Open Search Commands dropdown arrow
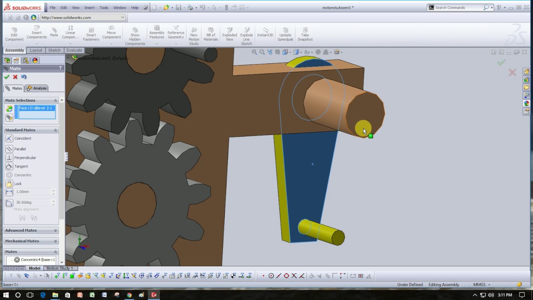 pos(492,7)
